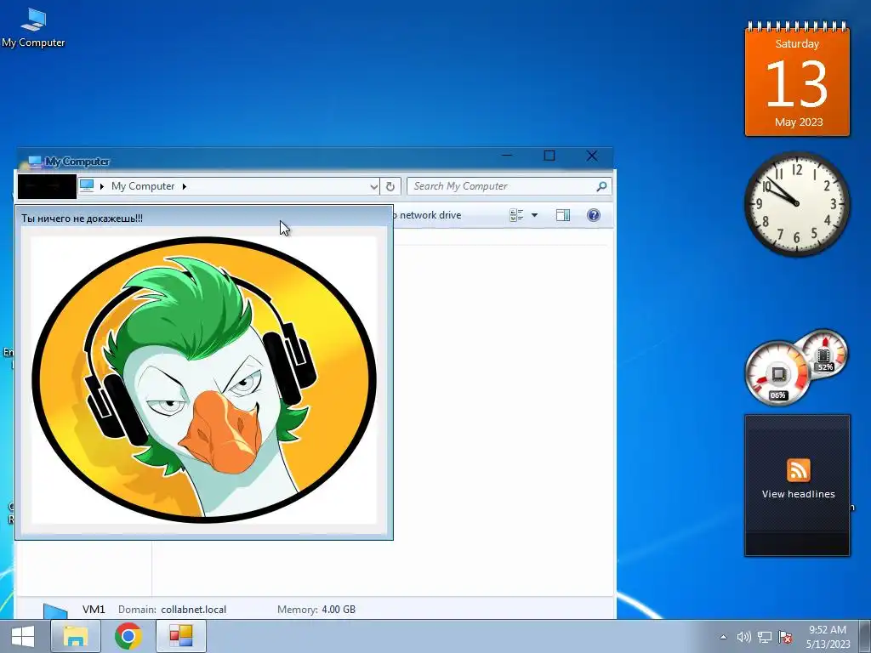Screen dimensions: 871x653
Task: Open the Help icon in Explorer toolbar
Action: (593, 215)
